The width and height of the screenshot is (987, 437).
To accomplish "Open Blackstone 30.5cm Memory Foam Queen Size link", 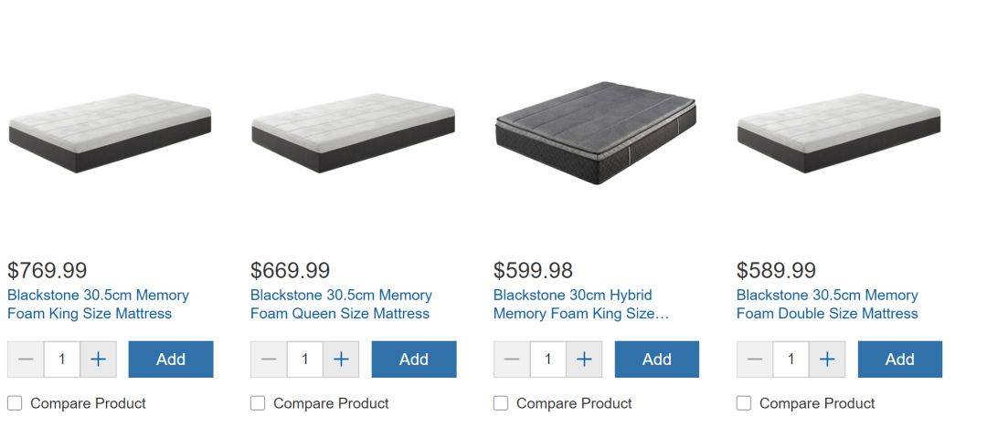I will tap(341, 305).
